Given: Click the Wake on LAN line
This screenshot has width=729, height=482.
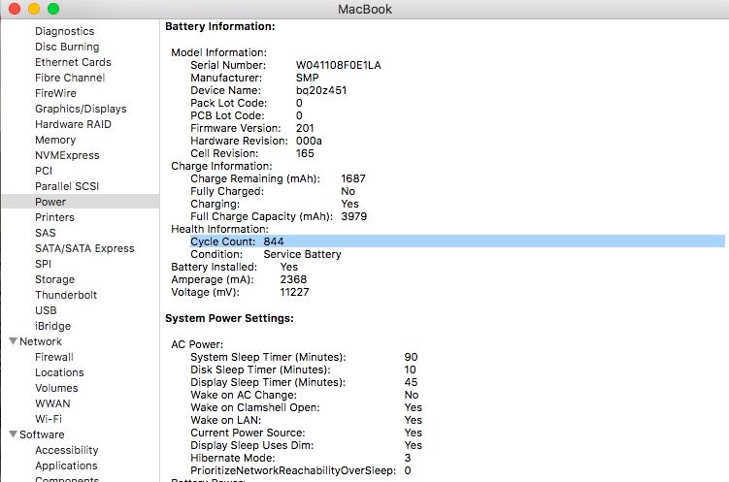Looking at the screenshot, I should point(306,420).
